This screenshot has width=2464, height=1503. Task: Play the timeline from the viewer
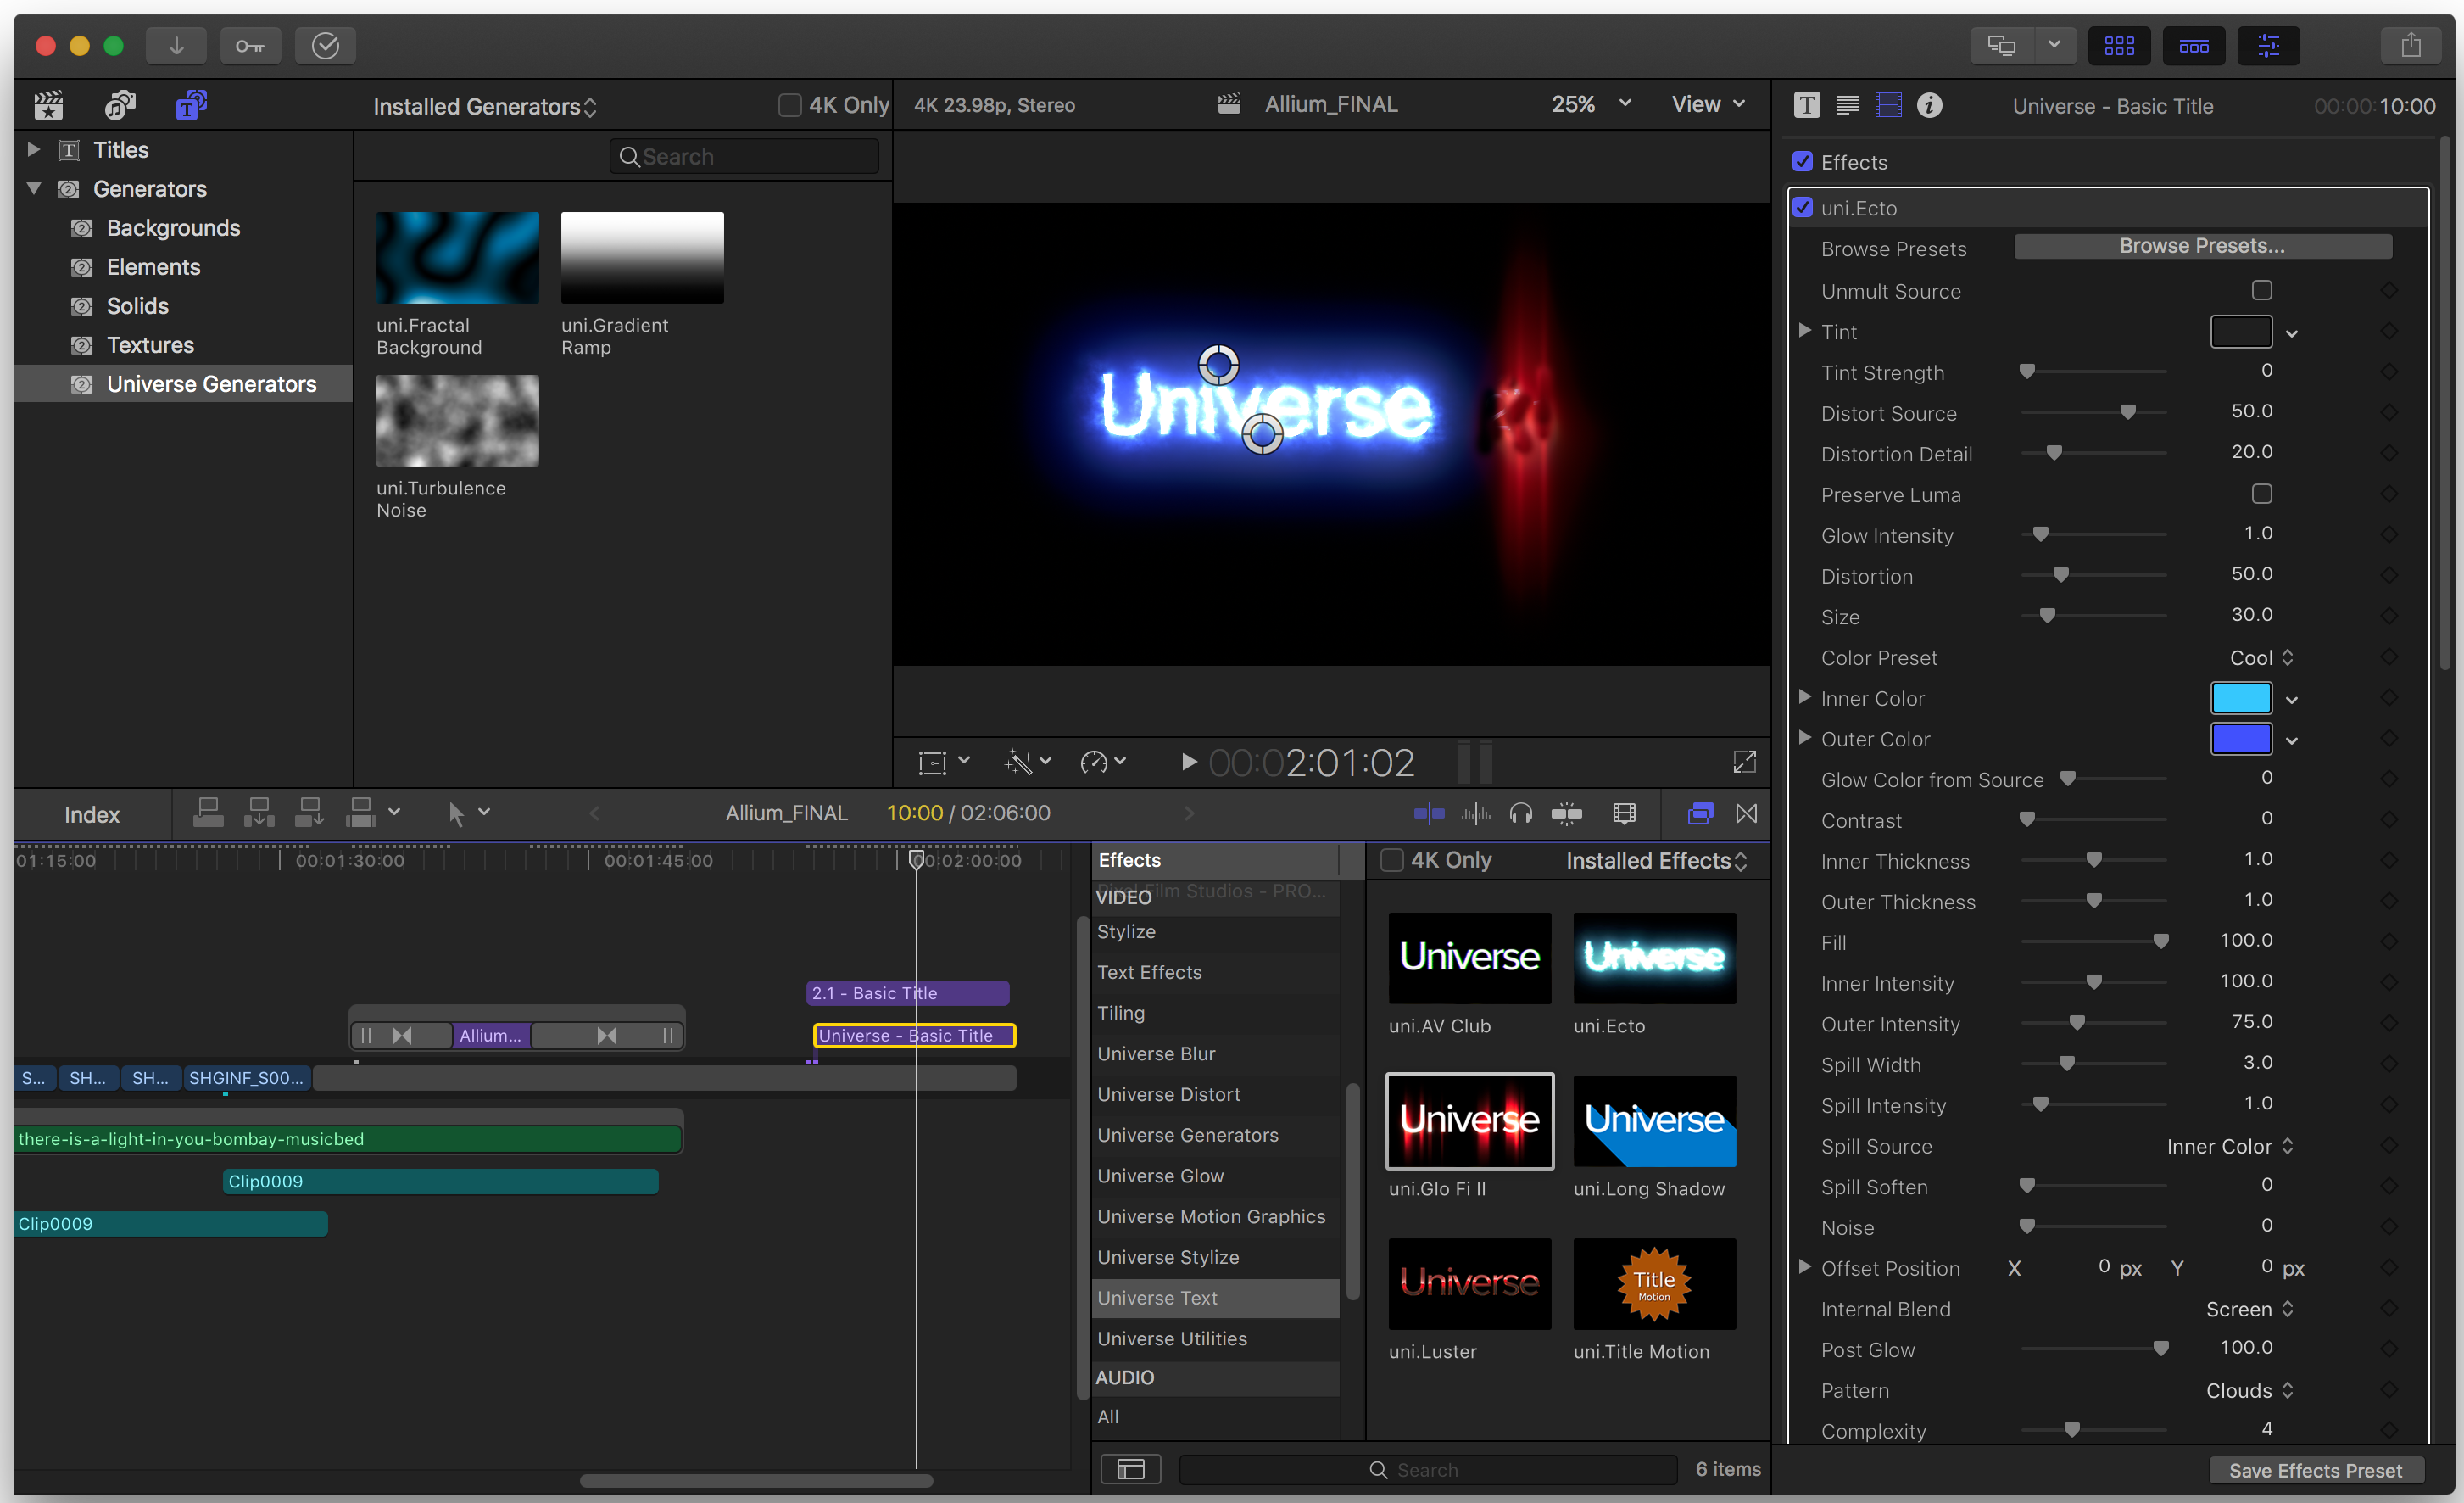(x=1188, y=763)
